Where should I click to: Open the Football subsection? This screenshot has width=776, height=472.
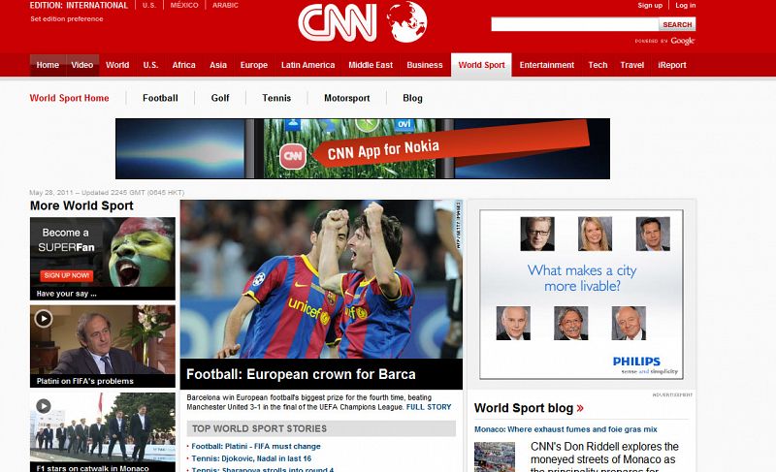(x=160, y=98)
